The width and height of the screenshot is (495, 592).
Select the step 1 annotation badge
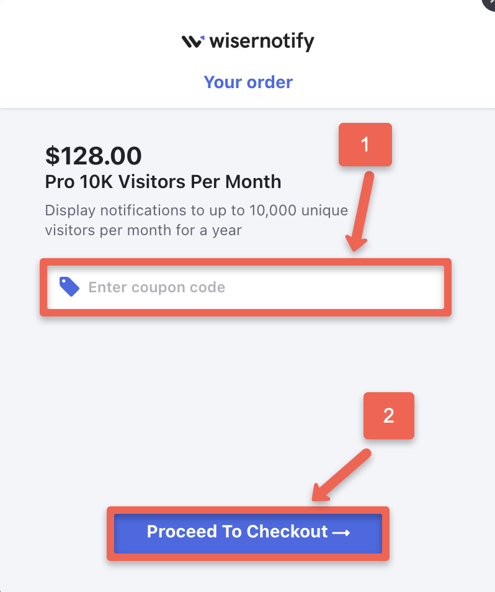(x=365, y=144)
